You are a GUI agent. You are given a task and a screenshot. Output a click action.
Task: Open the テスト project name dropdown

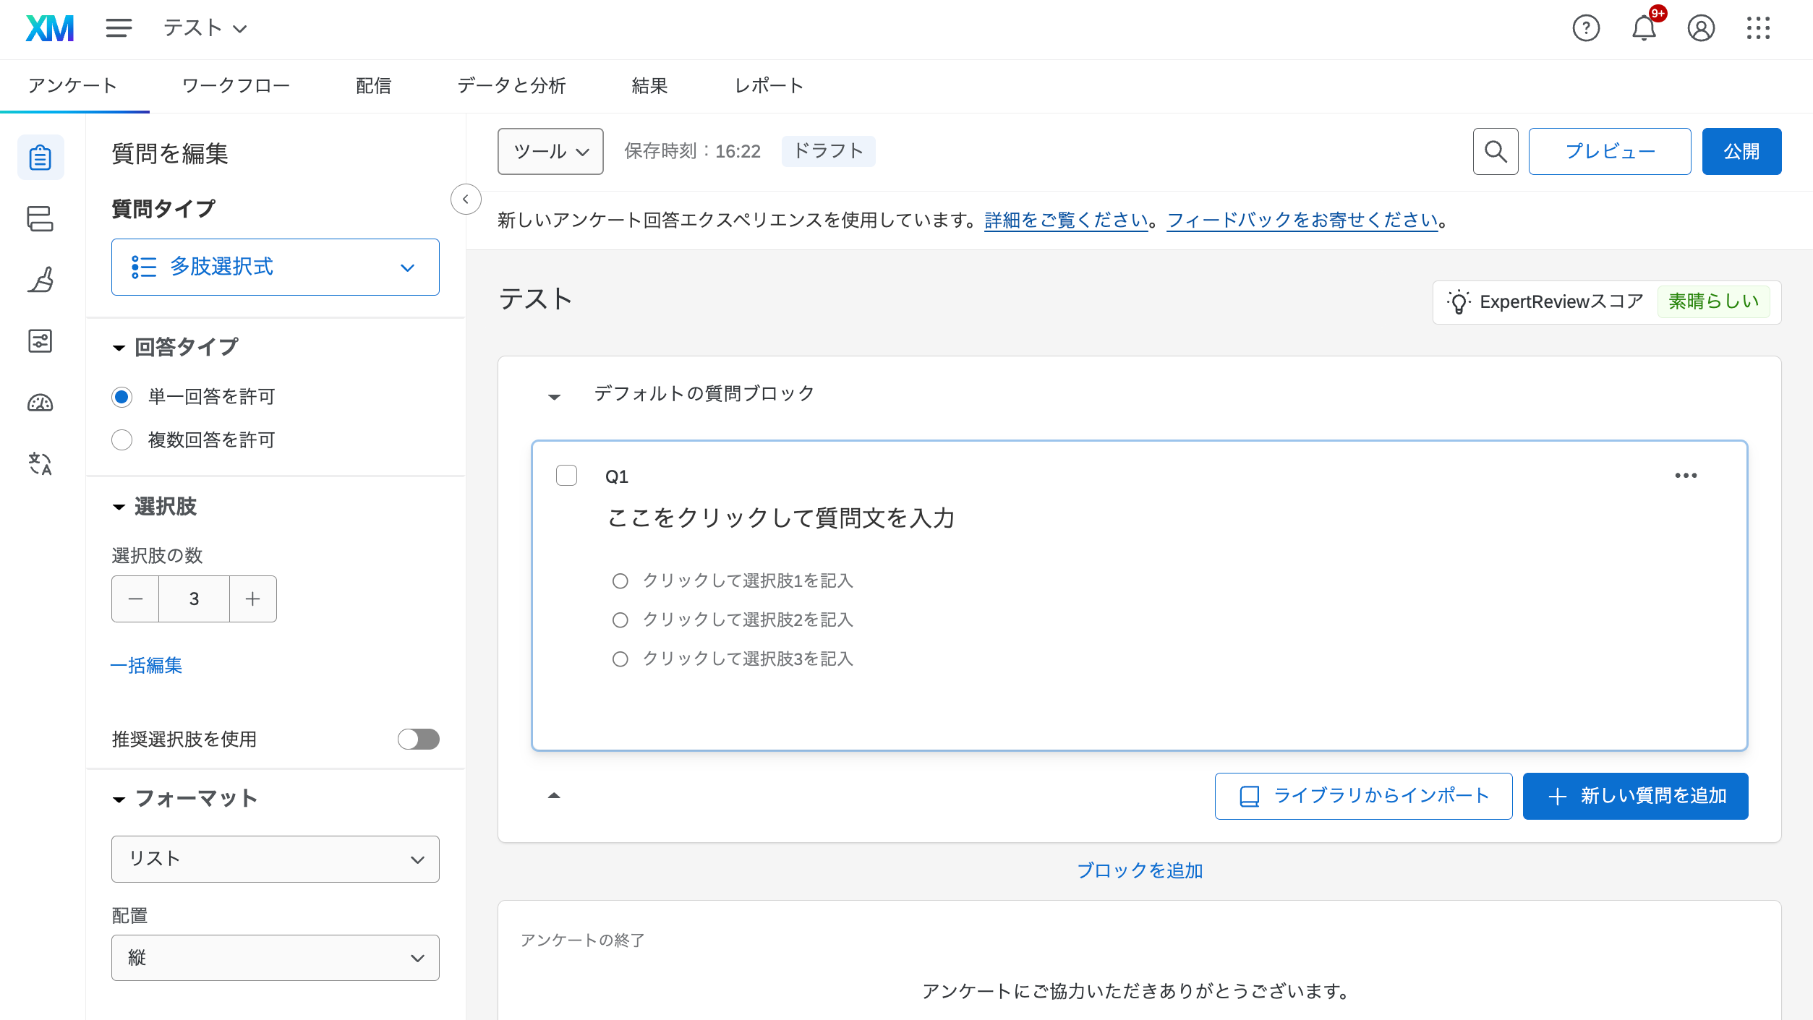(205, 28)
